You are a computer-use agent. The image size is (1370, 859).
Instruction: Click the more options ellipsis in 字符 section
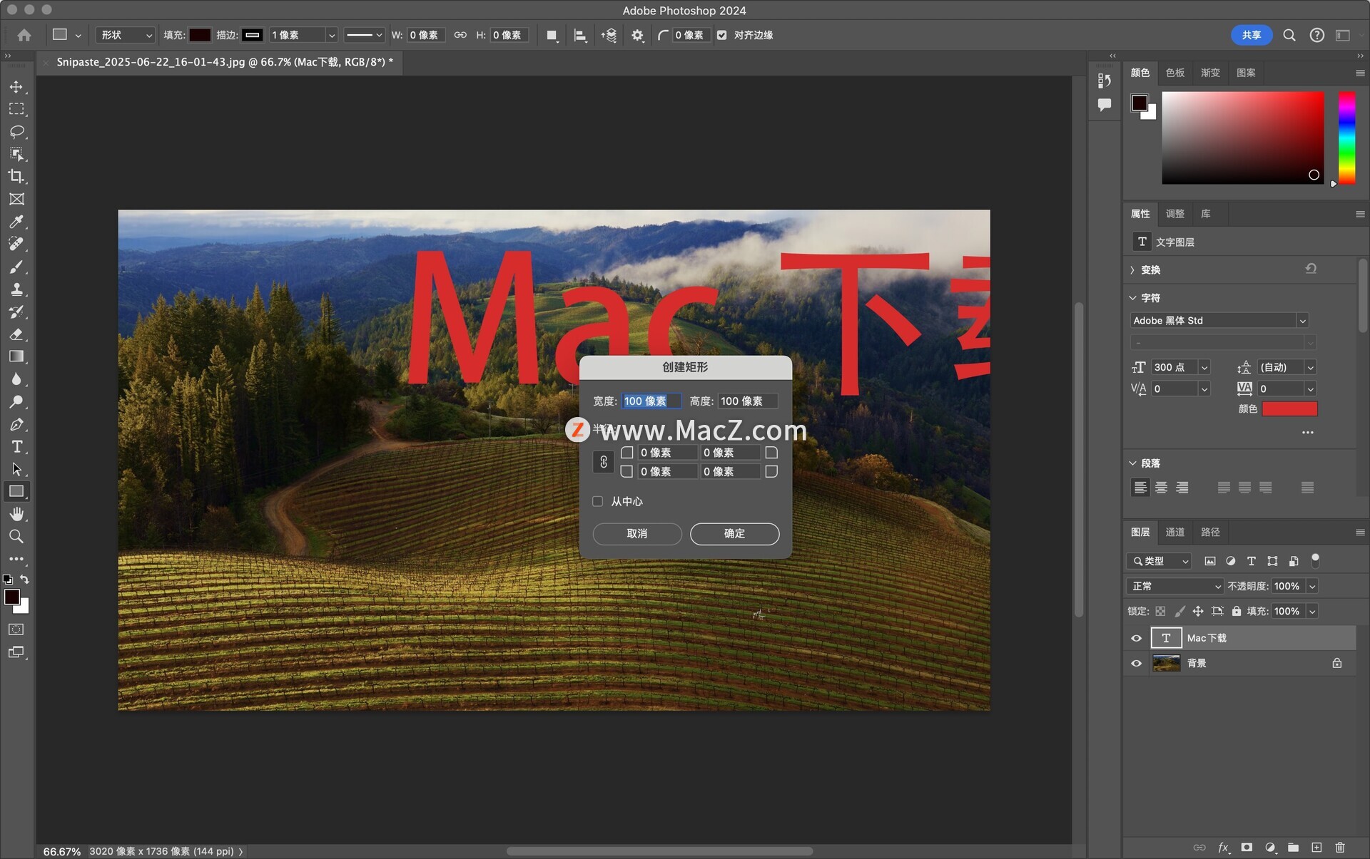(1307, 433)
